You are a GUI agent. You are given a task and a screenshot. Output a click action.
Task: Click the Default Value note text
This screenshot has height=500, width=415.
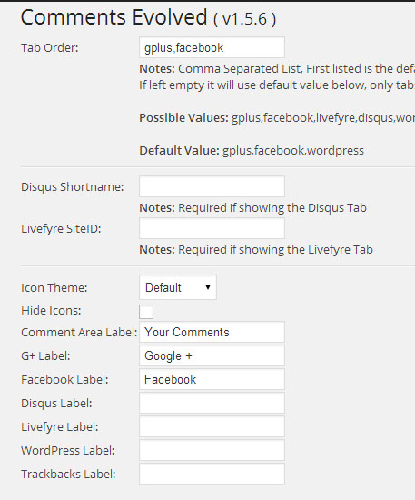click(252, 151)
